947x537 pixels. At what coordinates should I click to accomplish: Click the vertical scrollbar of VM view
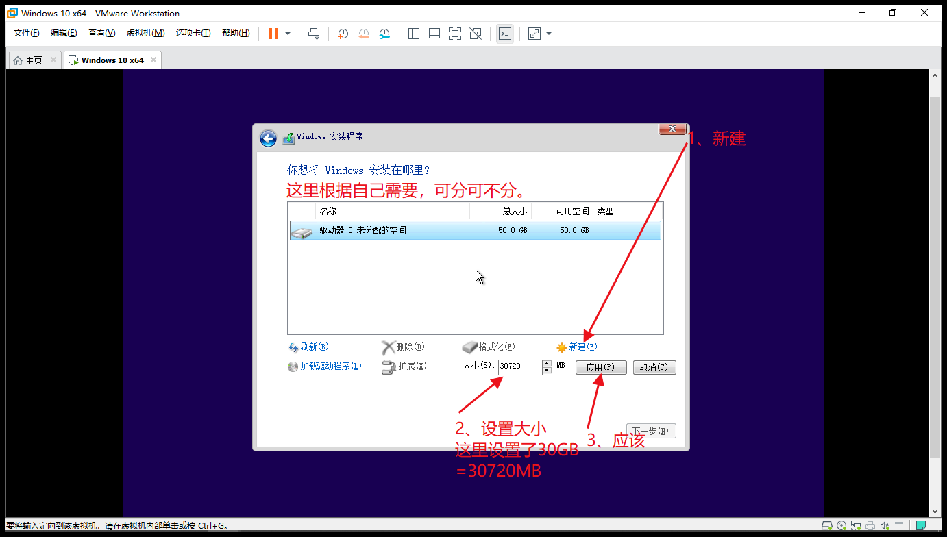(935, 277)
